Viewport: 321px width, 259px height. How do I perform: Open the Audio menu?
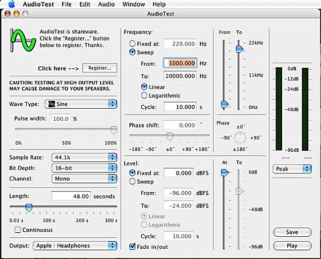coord(106,4)
